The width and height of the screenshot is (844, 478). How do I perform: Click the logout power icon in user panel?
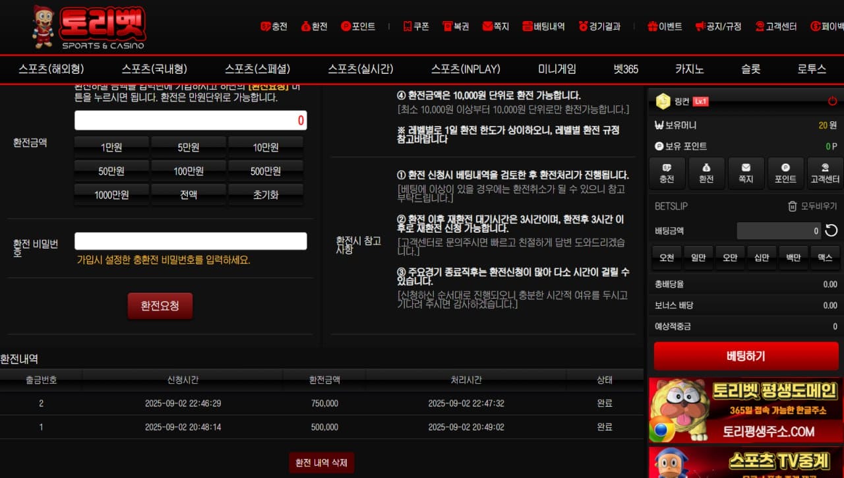click(x=832, y=102)
